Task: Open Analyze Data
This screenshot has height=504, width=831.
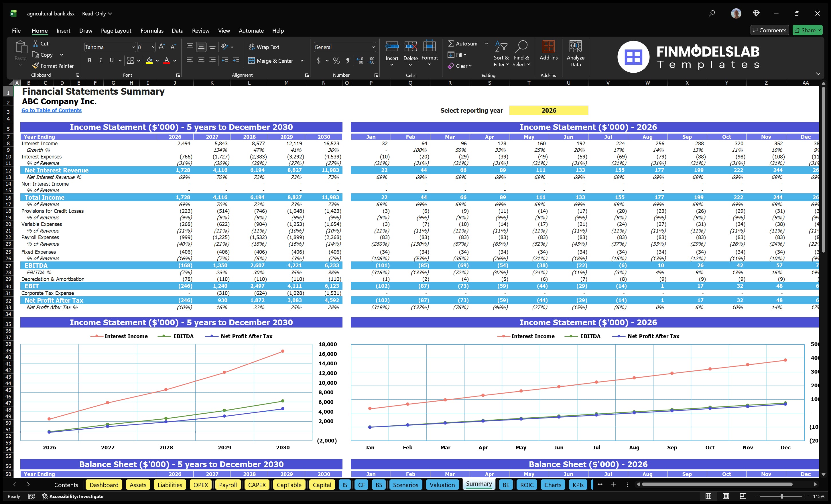Action: pyautogui.click(x=575, y=53)
